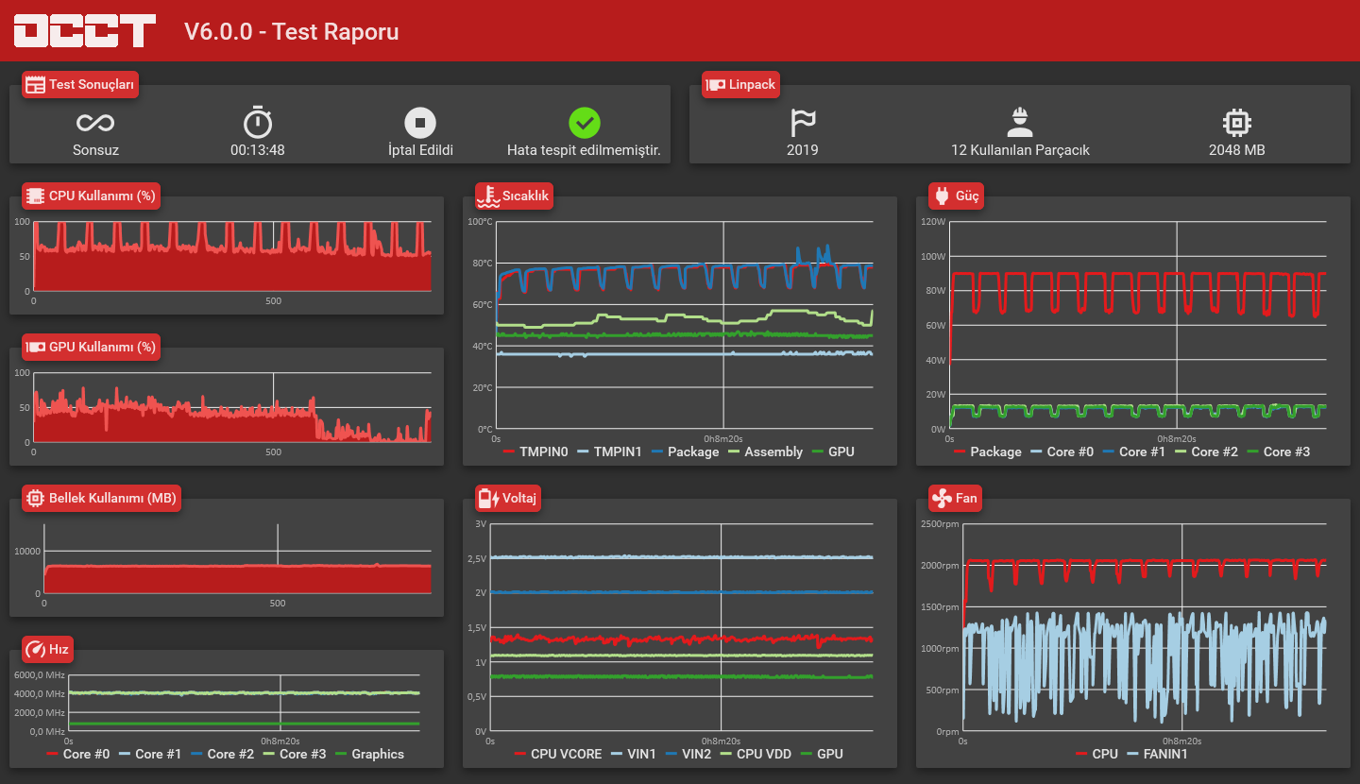The image size is (1360, 784).
Task: Click the Sonsuz test mode text
Action: click(x=95, y=150)
